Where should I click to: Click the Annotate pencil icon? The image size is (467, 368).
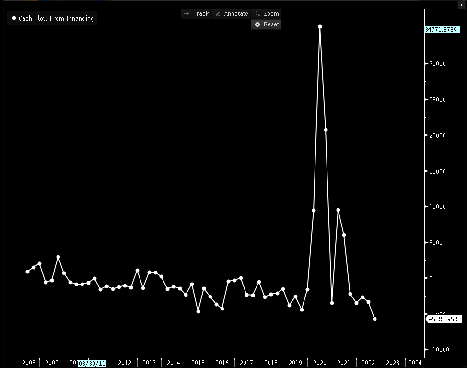tap(218, 14)
